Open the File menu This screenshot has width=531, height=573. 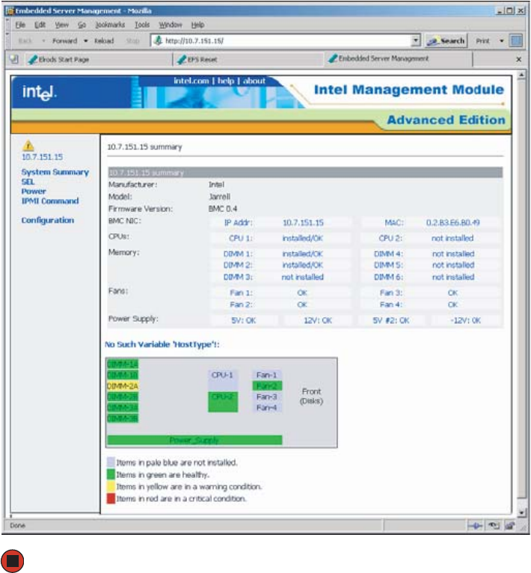point(20,25)
